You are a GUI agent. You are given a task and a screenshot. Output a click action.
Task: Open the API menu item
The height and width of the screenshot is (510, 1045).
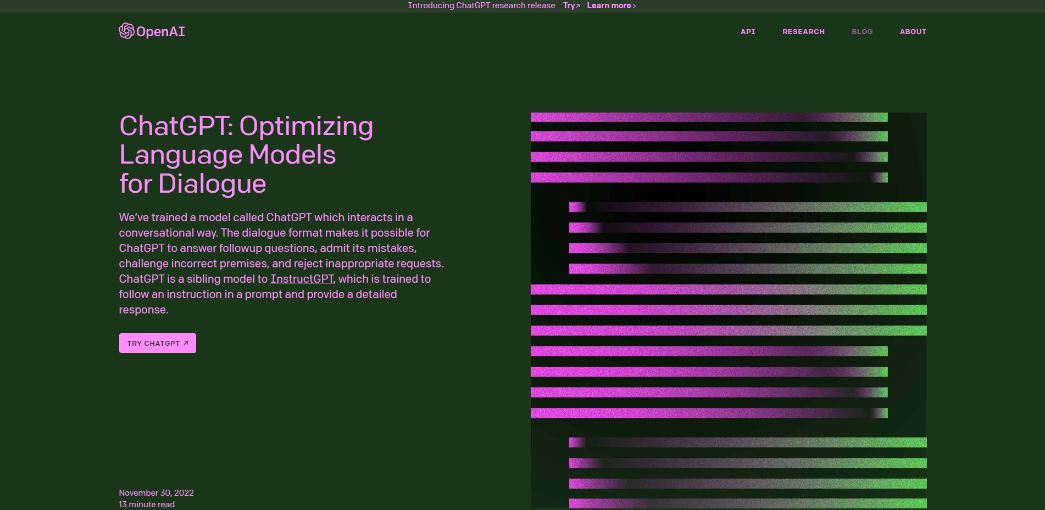pyautogui.click(x=748, y=32)
